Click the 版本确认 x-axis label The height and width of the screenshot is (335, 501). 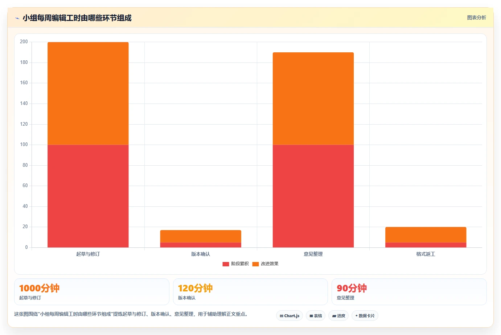tap(201, 254)
